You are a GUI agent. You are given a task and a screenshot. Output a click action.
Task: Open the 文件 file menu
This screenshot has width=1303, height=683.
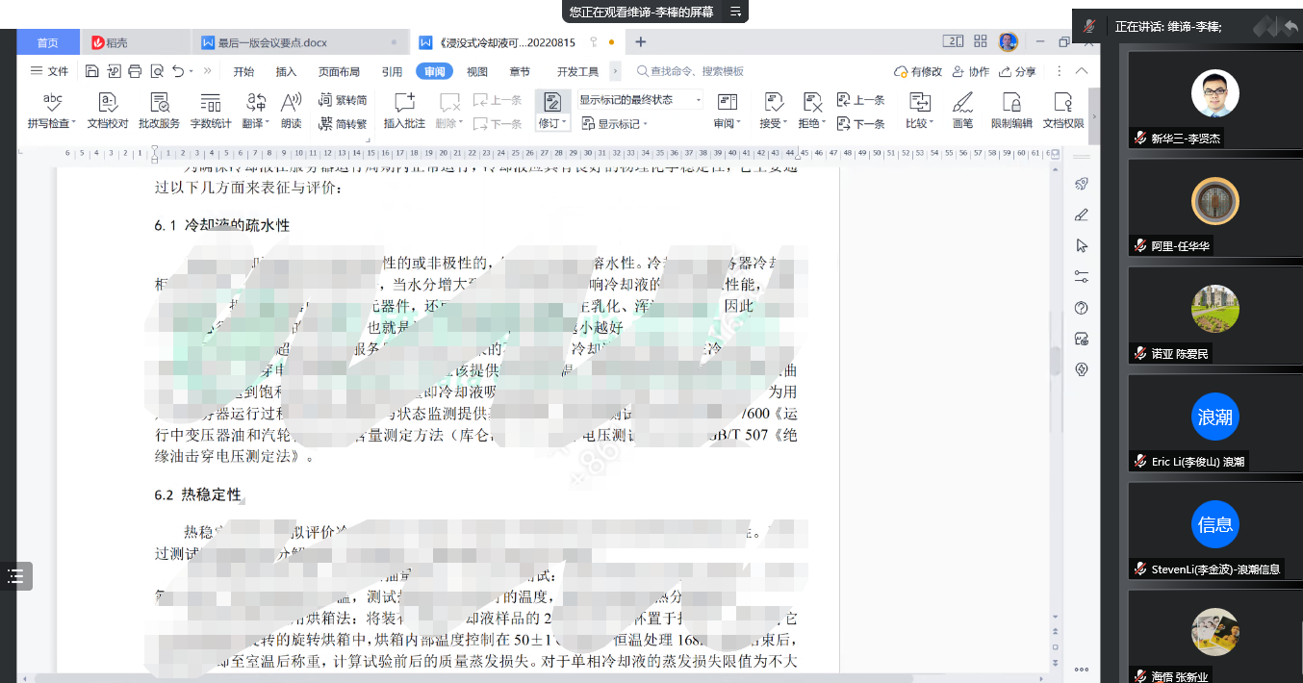pos(50,71)
